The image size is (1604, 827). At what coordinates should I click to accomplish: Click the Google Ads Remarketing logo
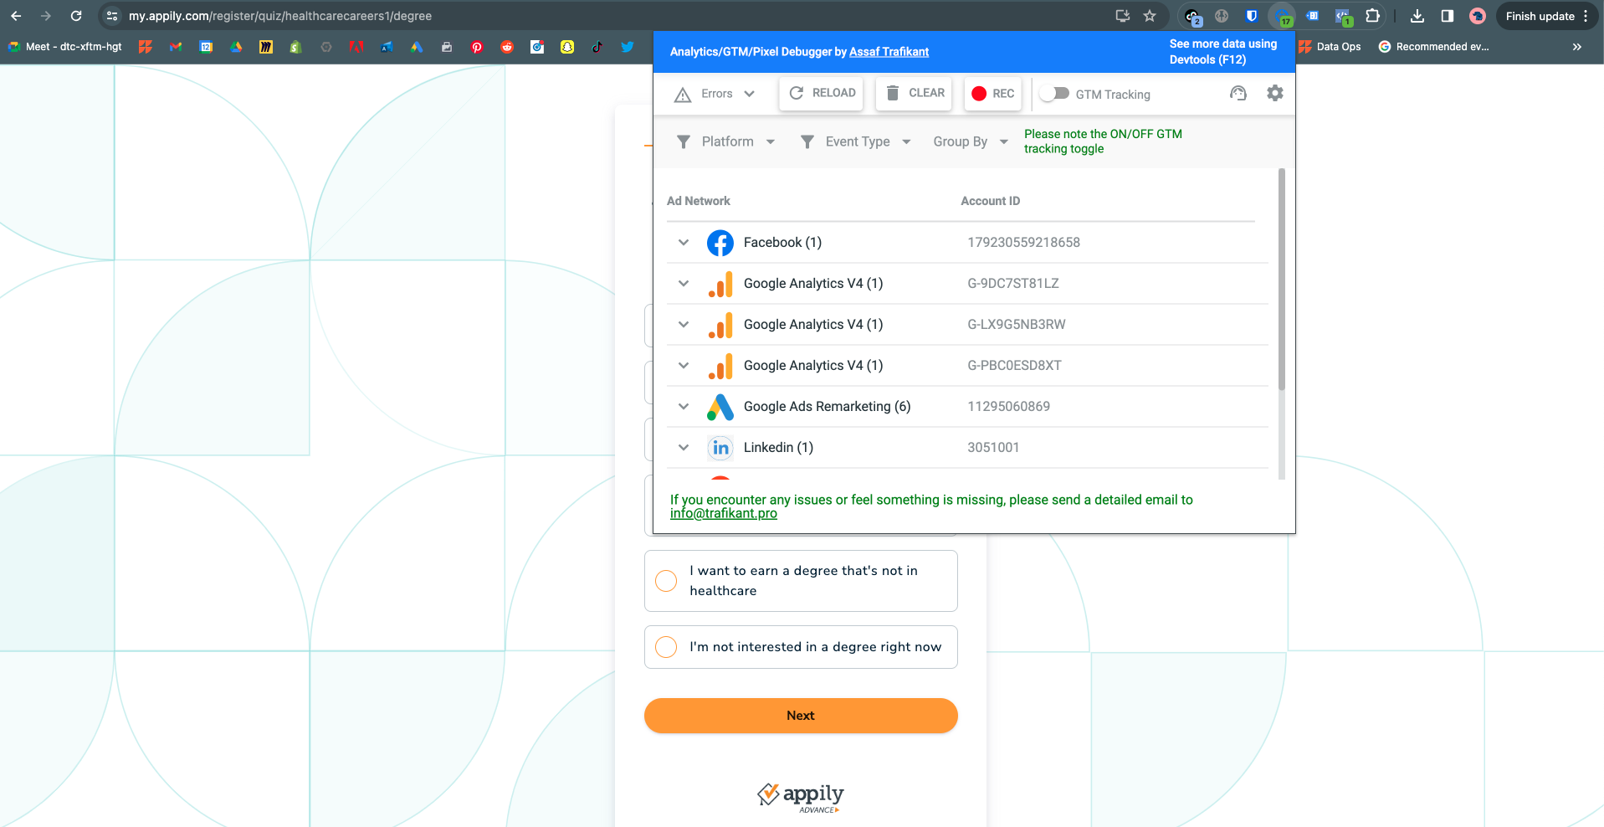point(720,407)
